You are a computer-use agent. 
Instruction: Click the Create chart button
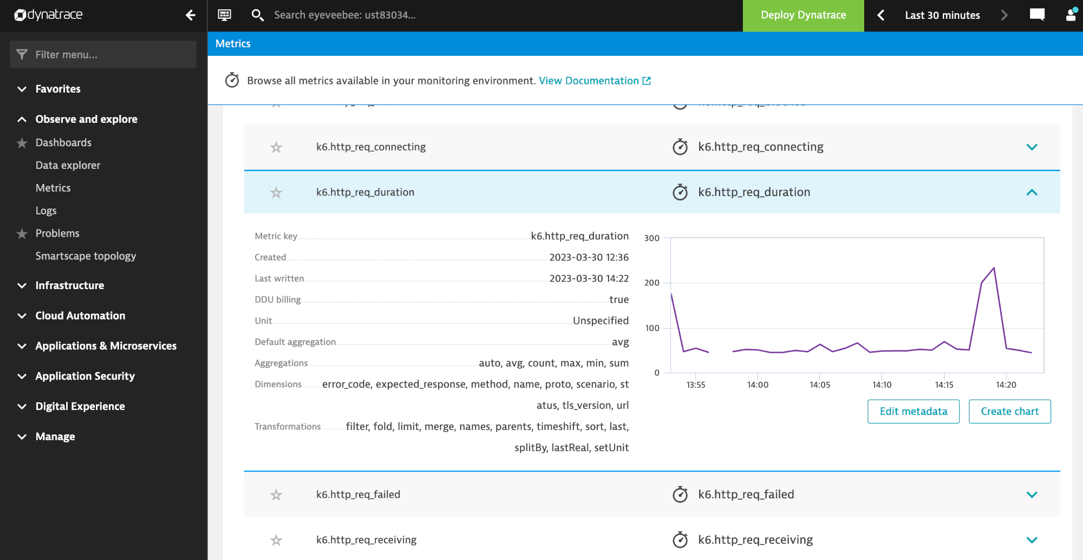pyautogui.click(x=1009, y=411)
